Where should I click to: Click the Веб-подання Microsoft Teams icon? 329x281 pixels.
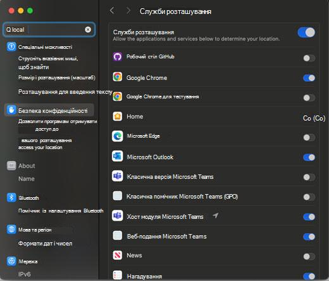(x=118, y=235)
